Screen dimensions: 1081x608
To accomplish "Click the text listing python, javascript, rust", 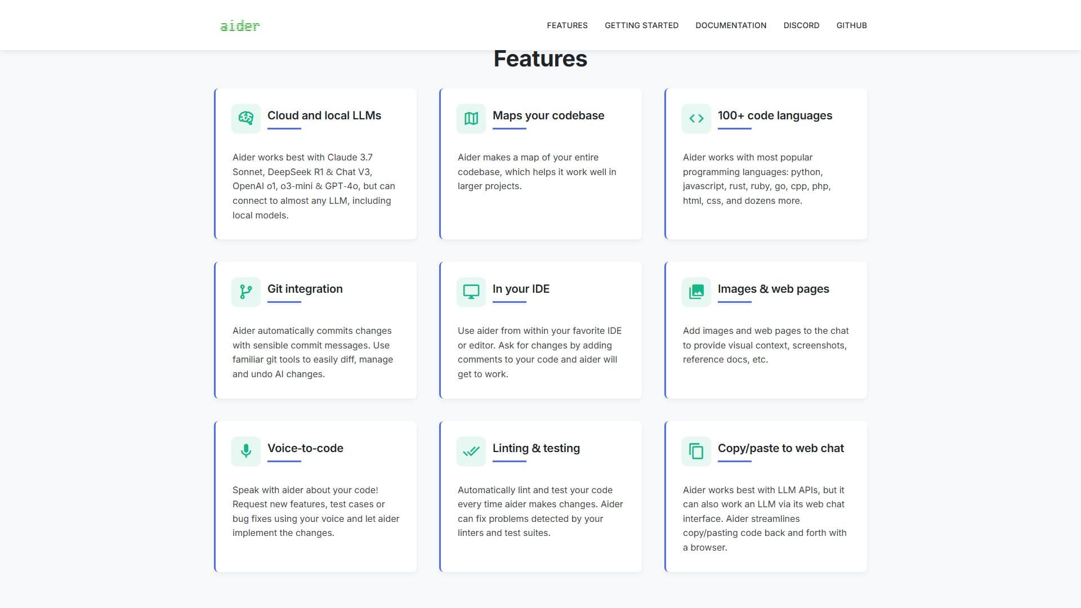I will coord(757,179).
